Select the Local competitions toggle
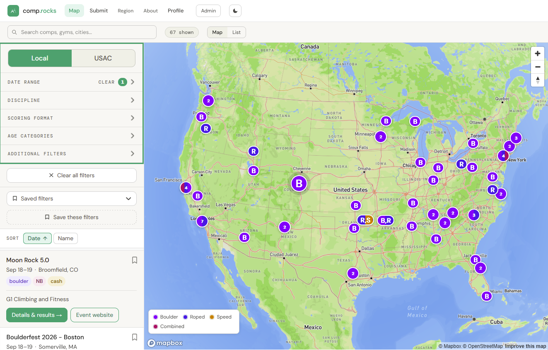Viewport: 548px width, 350px height. 40,58
